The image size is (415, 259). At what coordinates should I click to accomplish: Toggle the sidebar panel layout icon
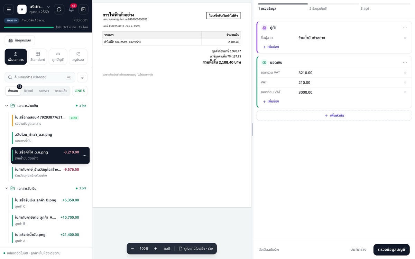[83, 9]
